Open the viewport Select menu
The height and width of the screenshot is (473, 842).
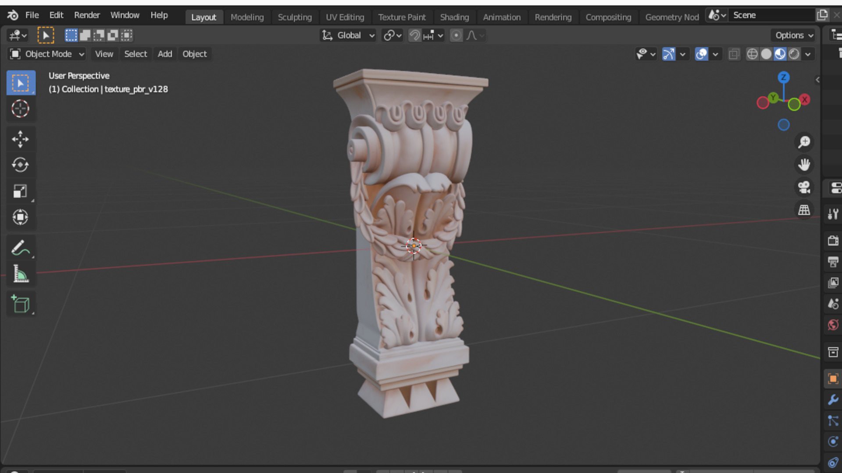pyautogui.click(x=136, y=54)
